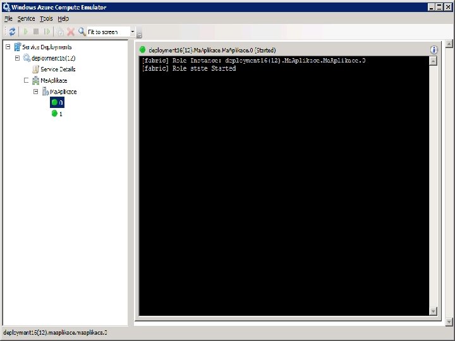The image size is (455, 341).
Task: Click the console header title deployment16(12).MaAplikace.MaAplikace.0 (Started)
Action: pos(212,50)
